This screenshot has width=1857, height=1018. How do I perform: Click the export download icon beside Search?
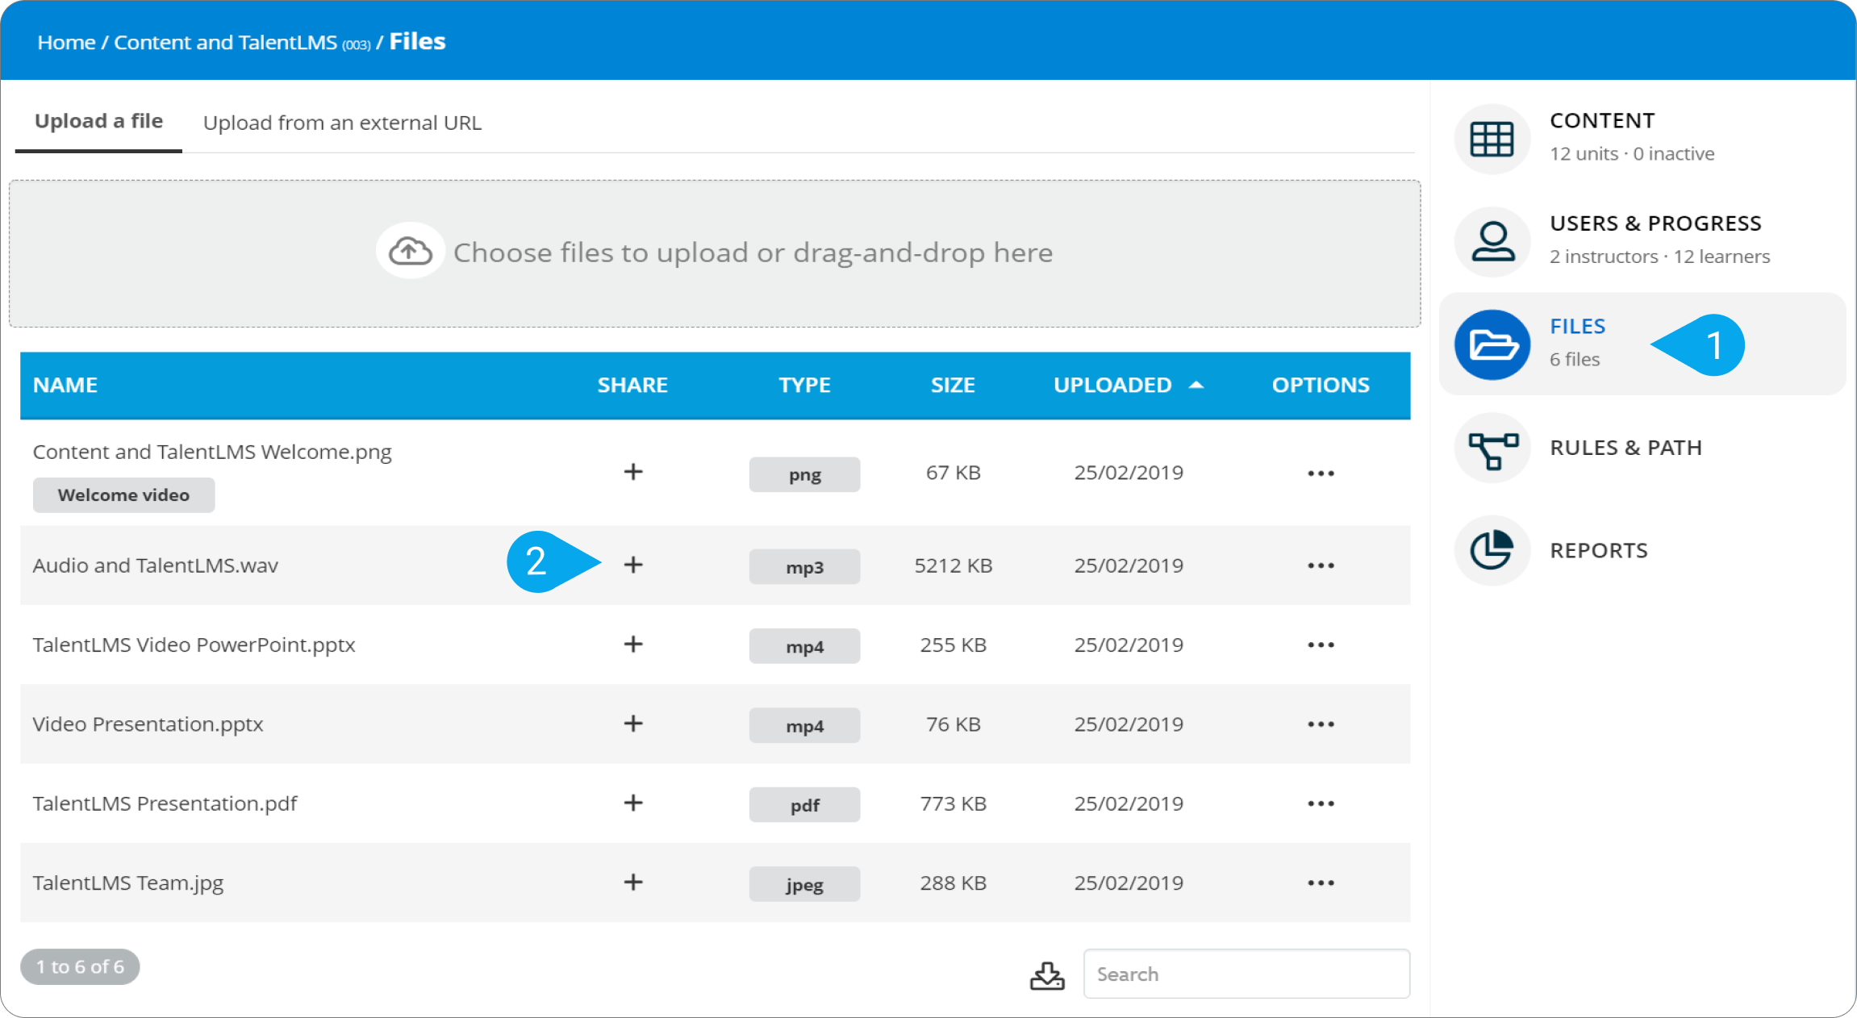click(1047, 975)
